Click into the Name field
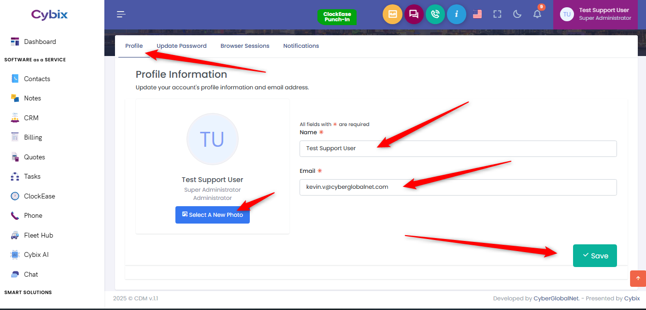 coord(458,149)
